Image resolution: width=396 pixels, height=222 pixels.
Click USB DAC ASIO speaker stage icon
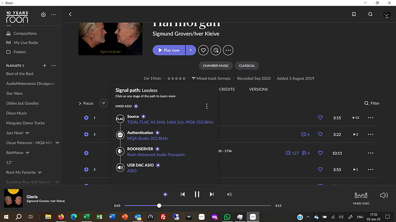point(120,168)
